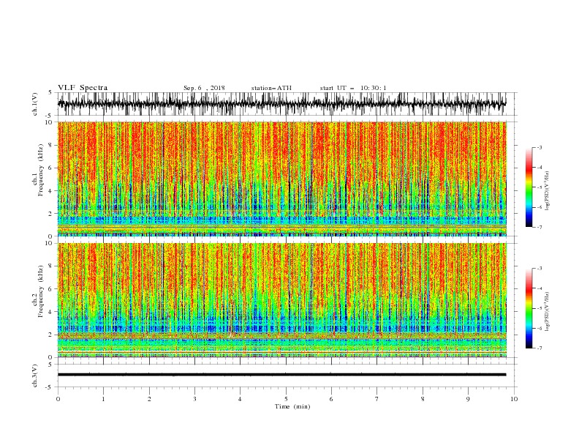Click time axis tick label '5'
Screen dimensions: 579x448
(286, 399)
